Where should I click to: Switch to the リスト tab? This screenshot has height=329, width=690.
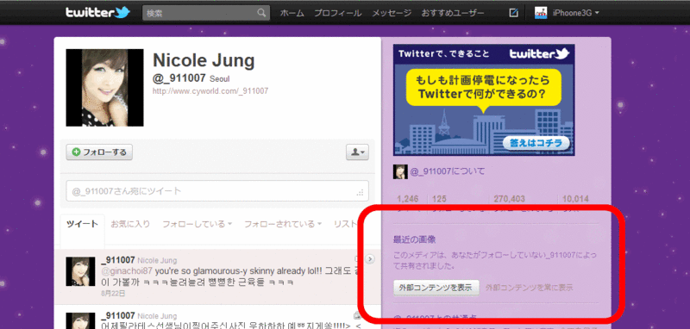[346, 224]
